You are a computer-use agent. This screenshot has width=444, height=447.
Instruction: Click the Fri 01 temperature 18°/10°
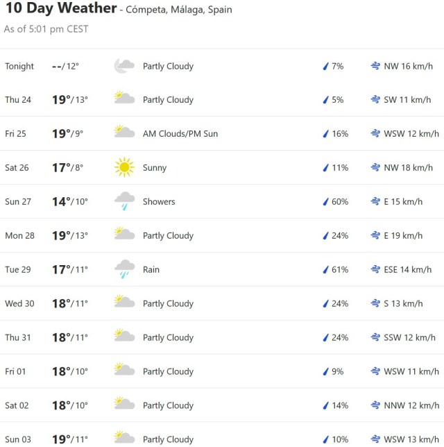point(70,371)
